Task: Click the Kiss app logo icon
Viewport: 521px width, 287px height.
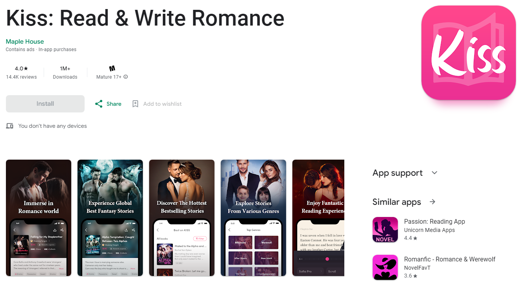Action: 468,53
